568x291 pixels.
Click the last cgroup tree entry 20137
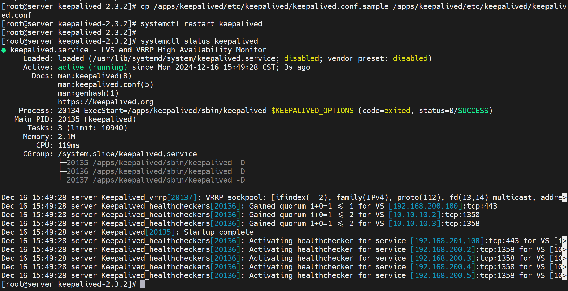[77, 180]
